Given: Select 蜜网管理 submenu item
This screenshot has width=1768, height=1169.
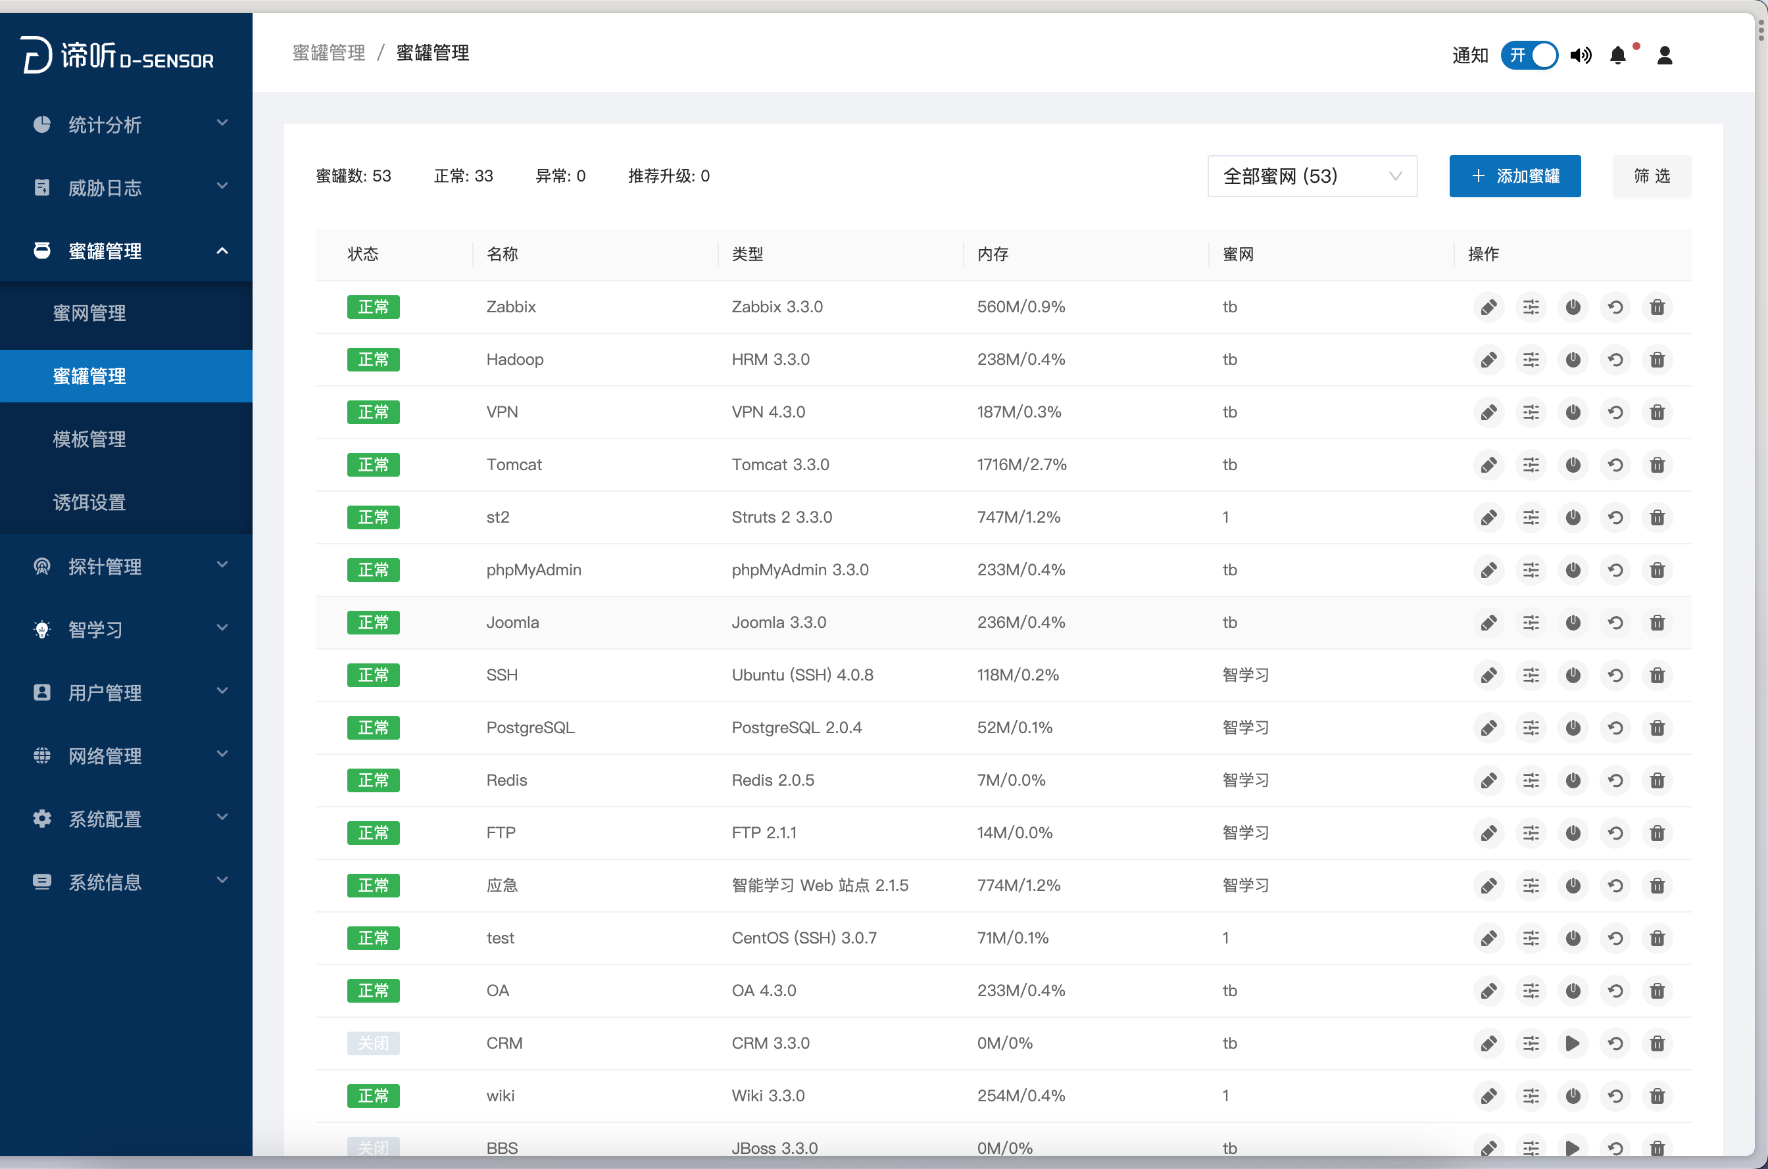Looking at the screenshot, I should 89,313.
